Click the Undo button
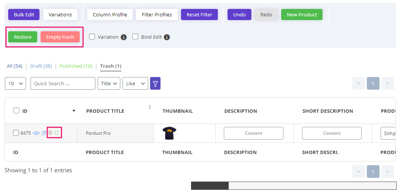 [x=239, y=15]
